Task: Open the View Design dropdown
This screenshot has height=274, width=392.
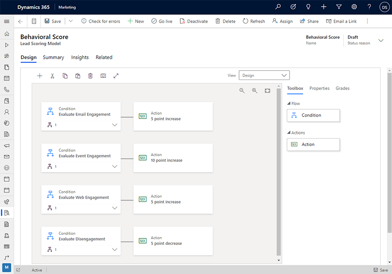Action: [x=264, y=75]
